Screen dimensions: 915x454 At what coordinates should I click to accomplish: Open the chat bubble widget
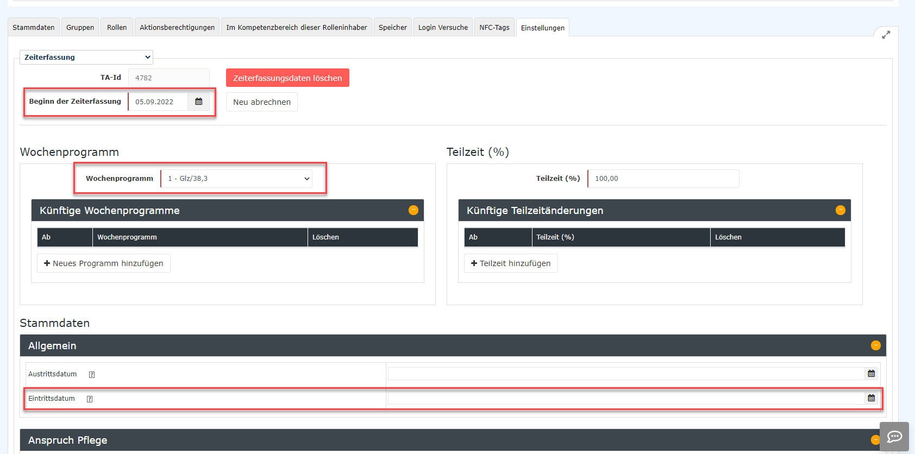click(x=894, y=437)
